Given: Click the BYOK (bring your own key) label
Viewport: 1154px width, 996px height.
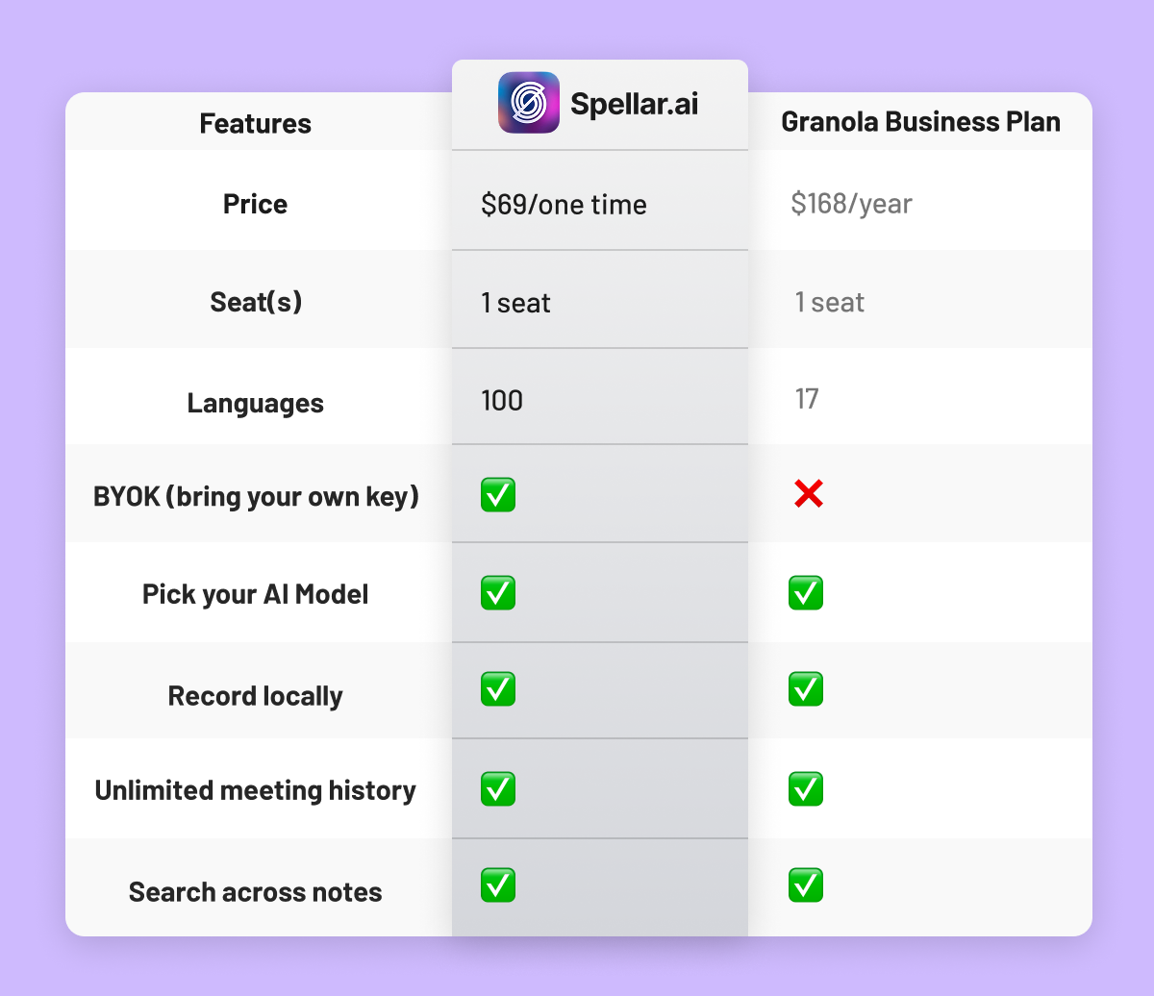Looking at the screenshot, I should click(256, 497).
